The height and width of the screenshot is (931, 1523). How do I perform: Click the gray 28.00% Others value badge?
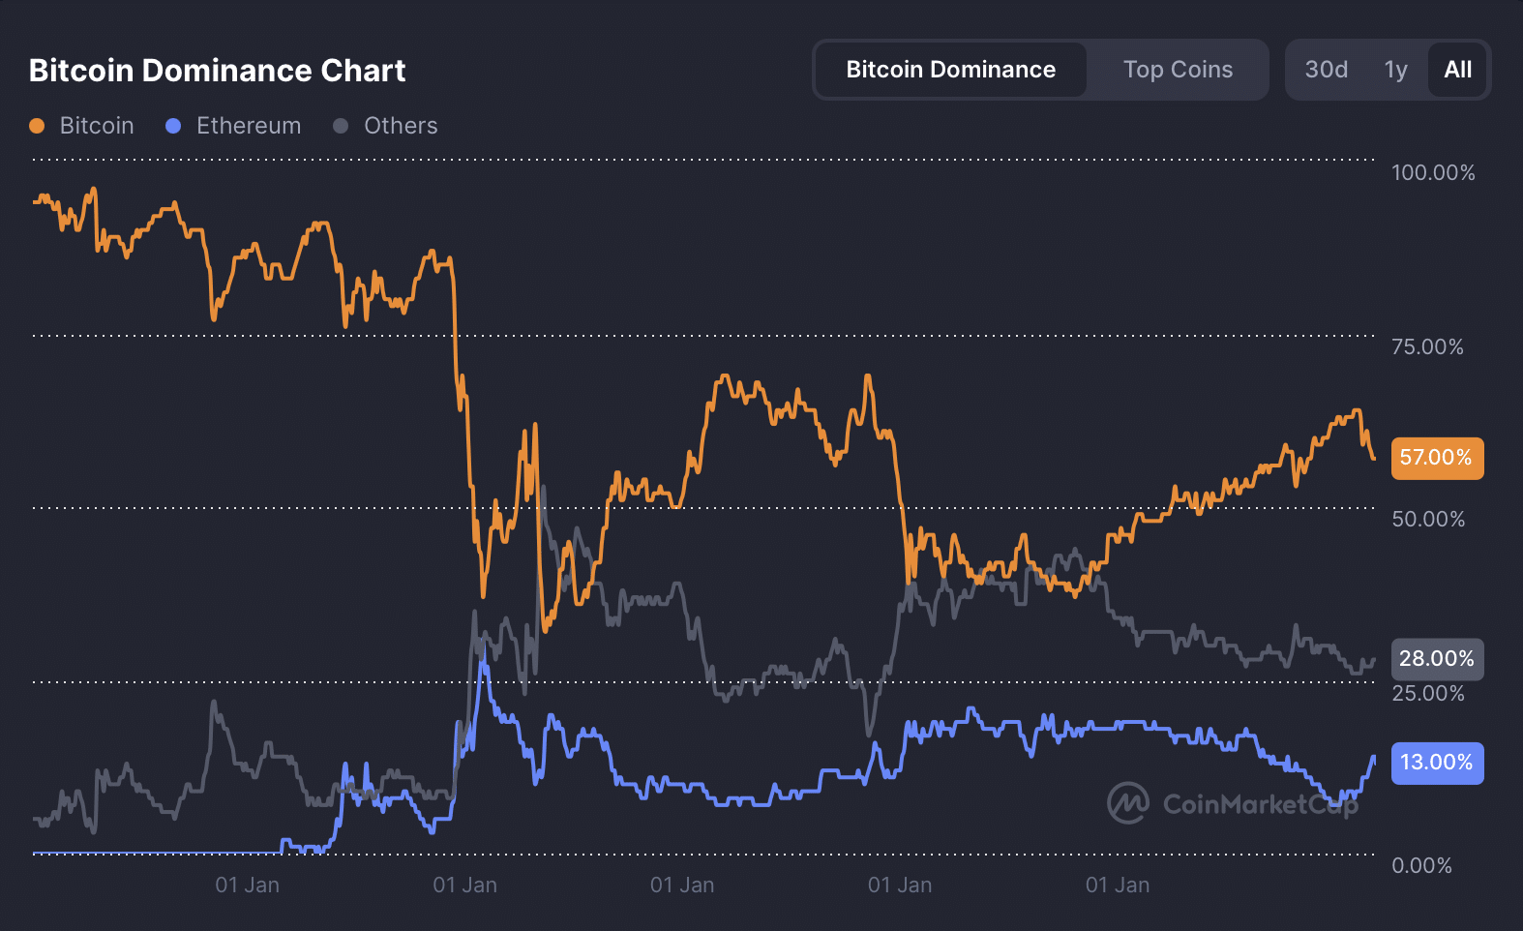coord(1436,659)
